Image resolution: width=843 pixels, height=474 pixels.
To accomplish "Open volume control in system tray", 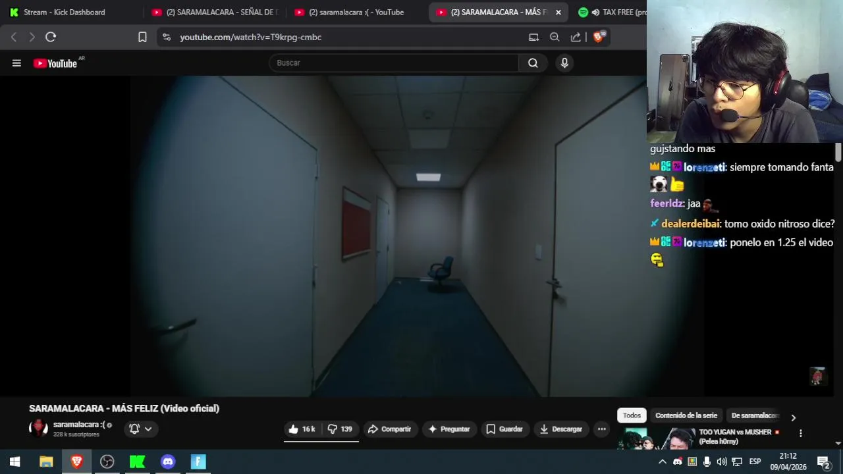I will pos(722,461).
